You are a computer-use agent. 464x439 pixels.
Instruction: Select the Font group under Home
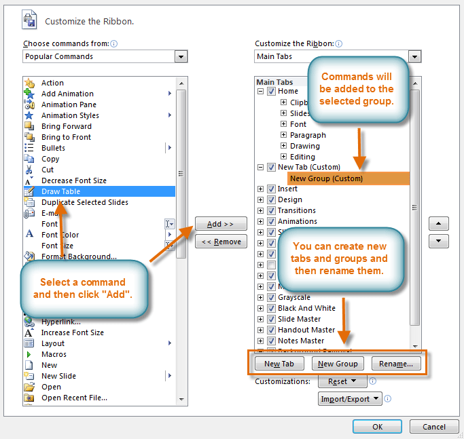click(298, 124)
